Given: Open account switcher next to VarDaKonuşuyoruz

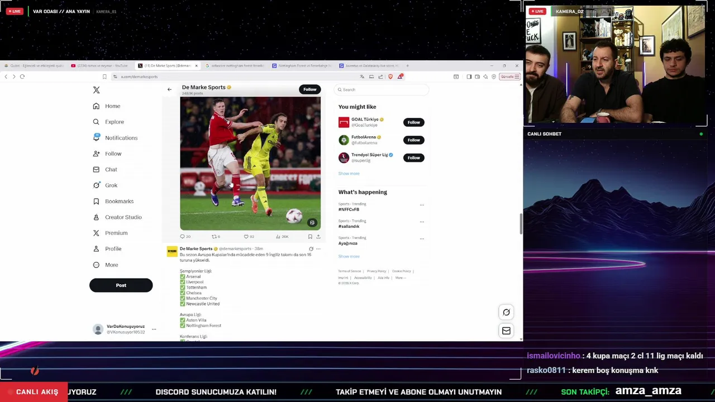Looking at the screenshot, I should pyautogui.click(x=154, y=329).
